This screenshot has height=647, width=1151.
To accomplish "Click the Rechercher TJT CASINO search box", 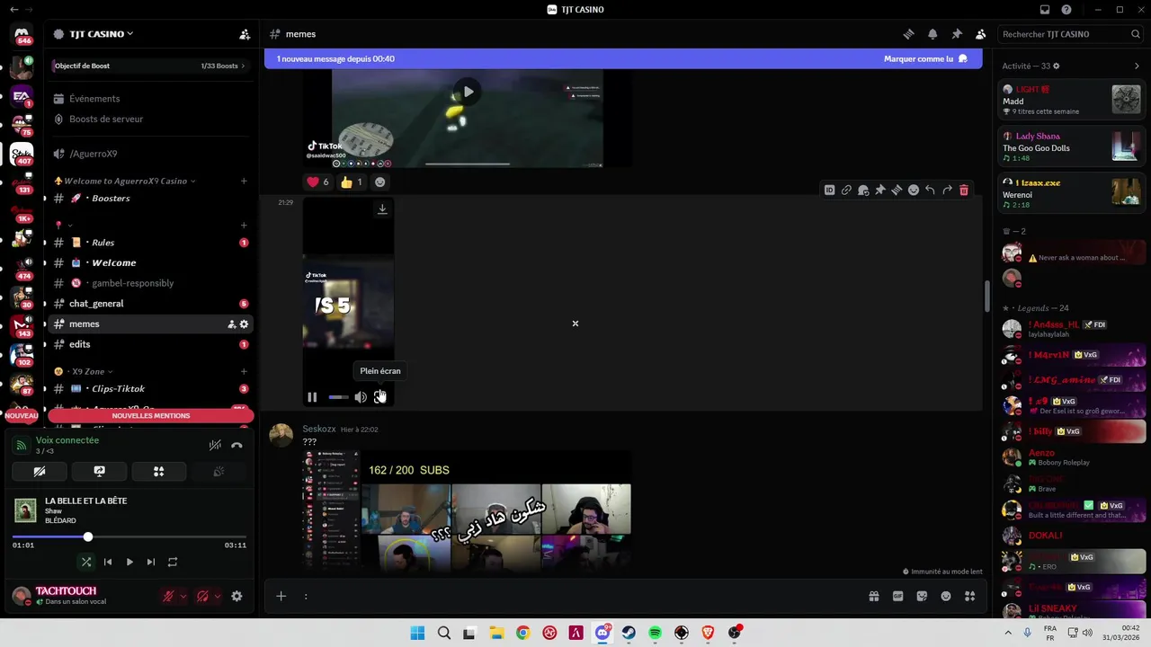I will click(x=1070, y=34).
